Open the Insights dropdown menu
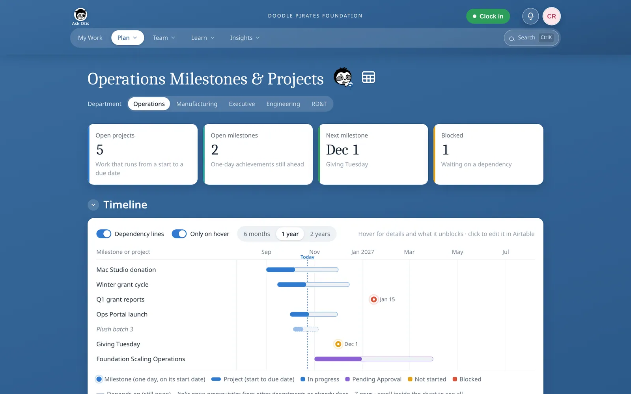The height and width of the screenshot is (394, 631). tap(245, 38)
